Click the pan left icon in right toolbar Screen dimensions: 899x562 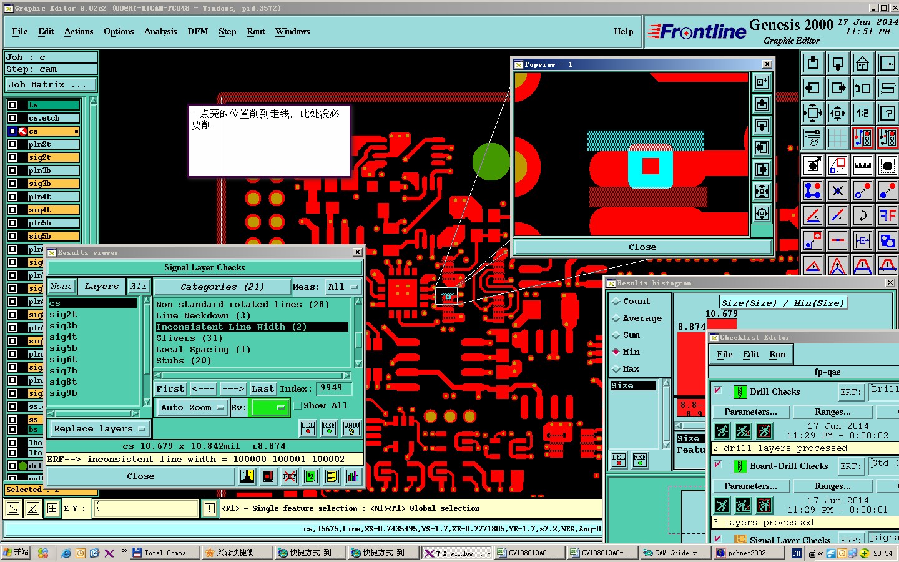[x=813, y=88]
